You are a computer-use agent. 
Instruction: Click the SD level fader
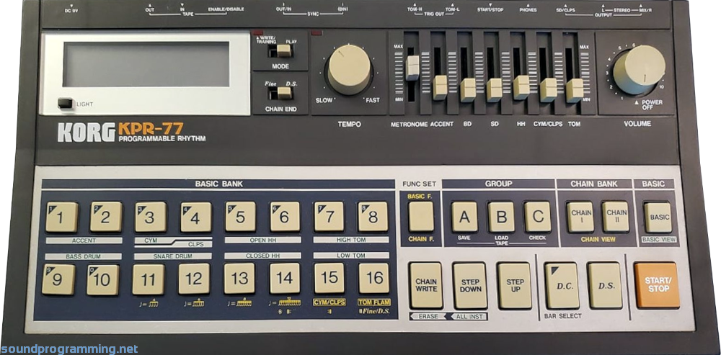495,90
